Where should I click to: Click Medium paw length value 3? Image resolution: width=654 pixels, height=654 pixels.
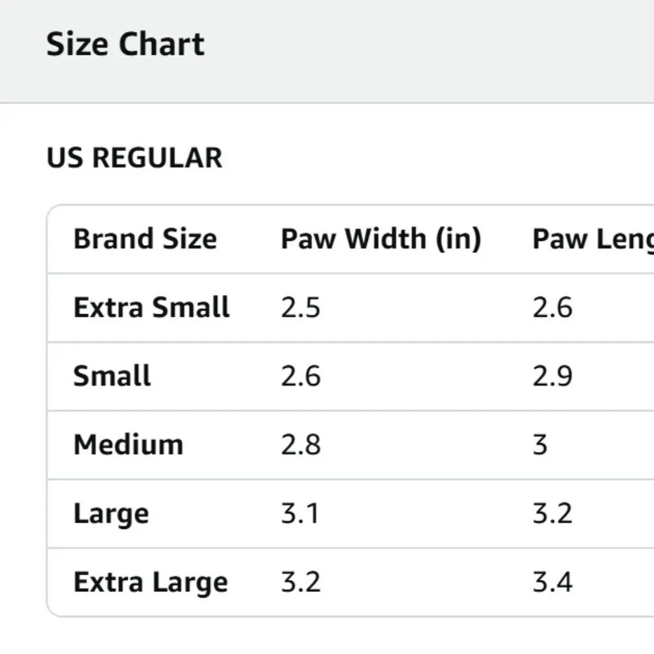[540, 445]
